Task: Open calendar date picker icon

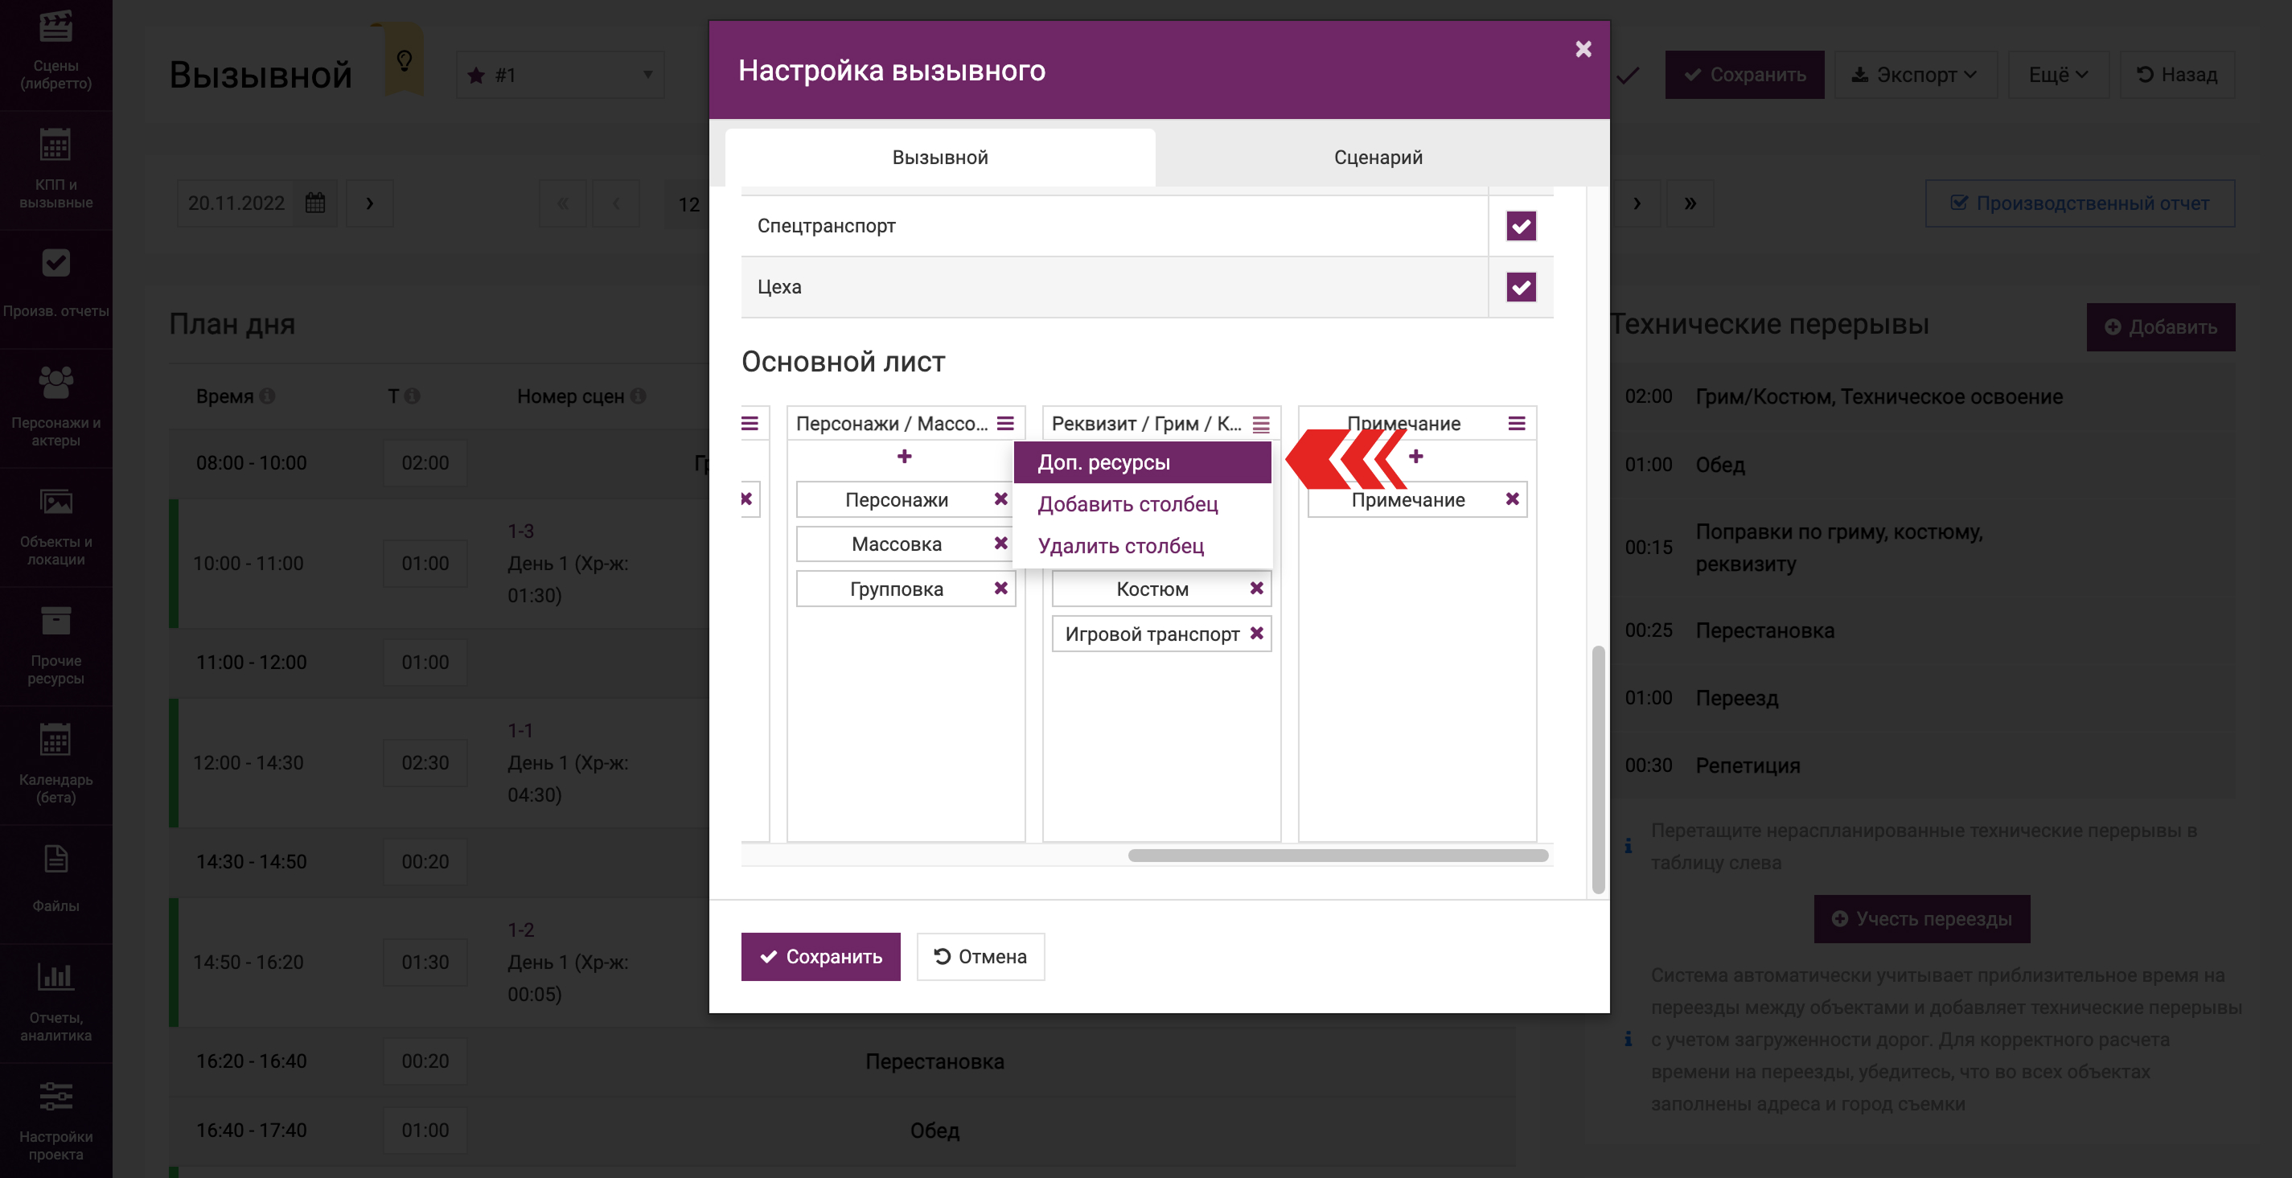Action: pyautogui.click(x=315, y=203)
